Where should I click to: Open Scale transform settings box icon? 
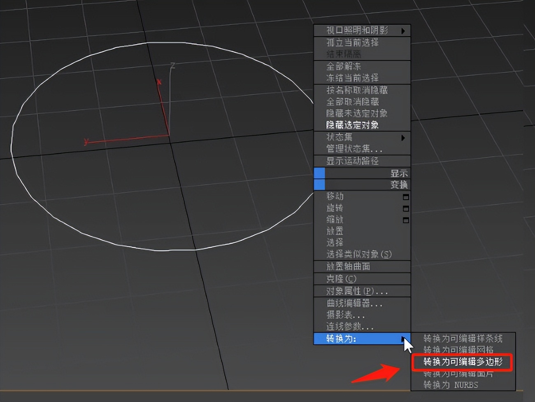tap(405, 220)
